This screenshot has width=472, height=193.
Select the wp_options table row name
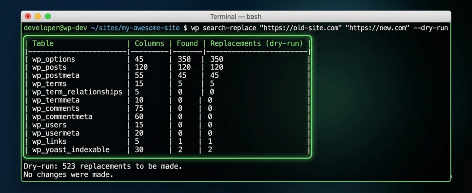point(53,59)
